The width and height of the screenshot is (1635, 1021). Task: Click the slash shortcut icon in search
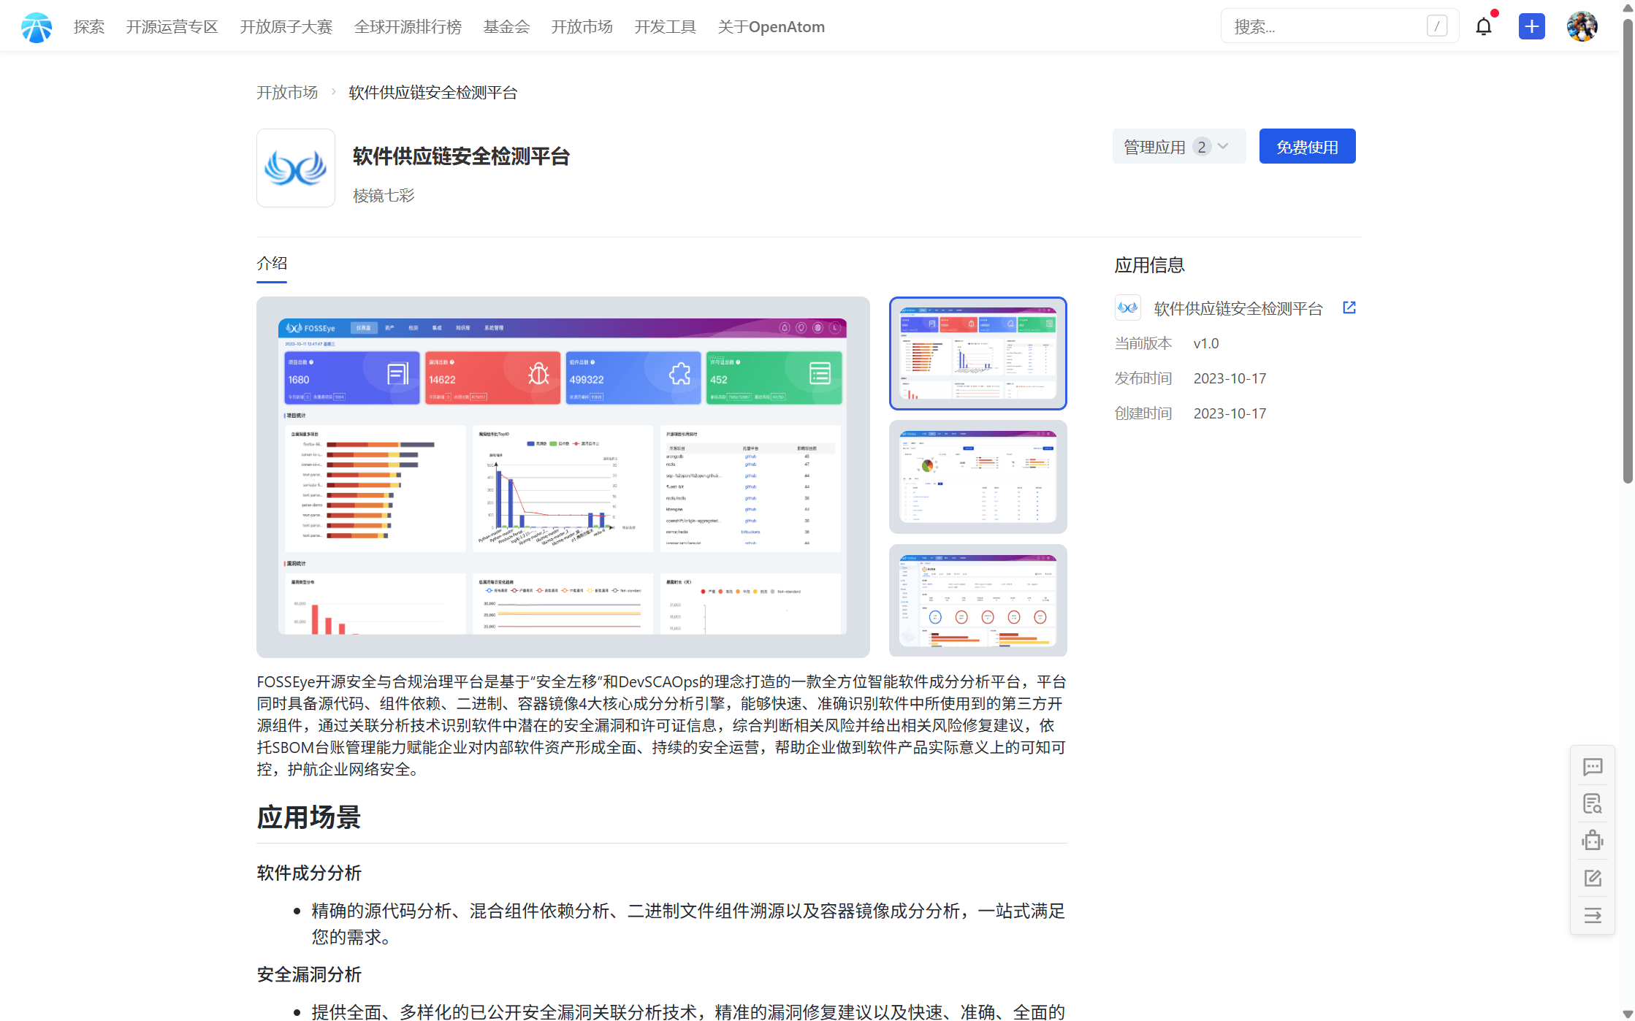tap(1436, 26)
